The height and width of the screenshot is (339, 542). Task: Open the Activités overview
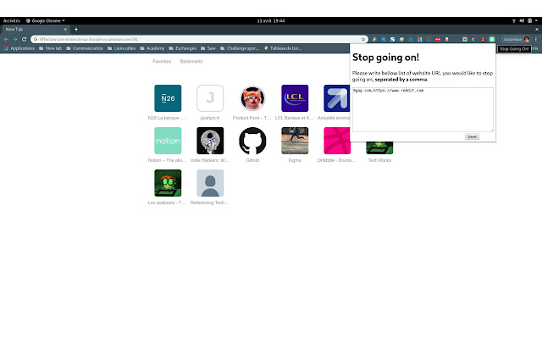[12, 20]
